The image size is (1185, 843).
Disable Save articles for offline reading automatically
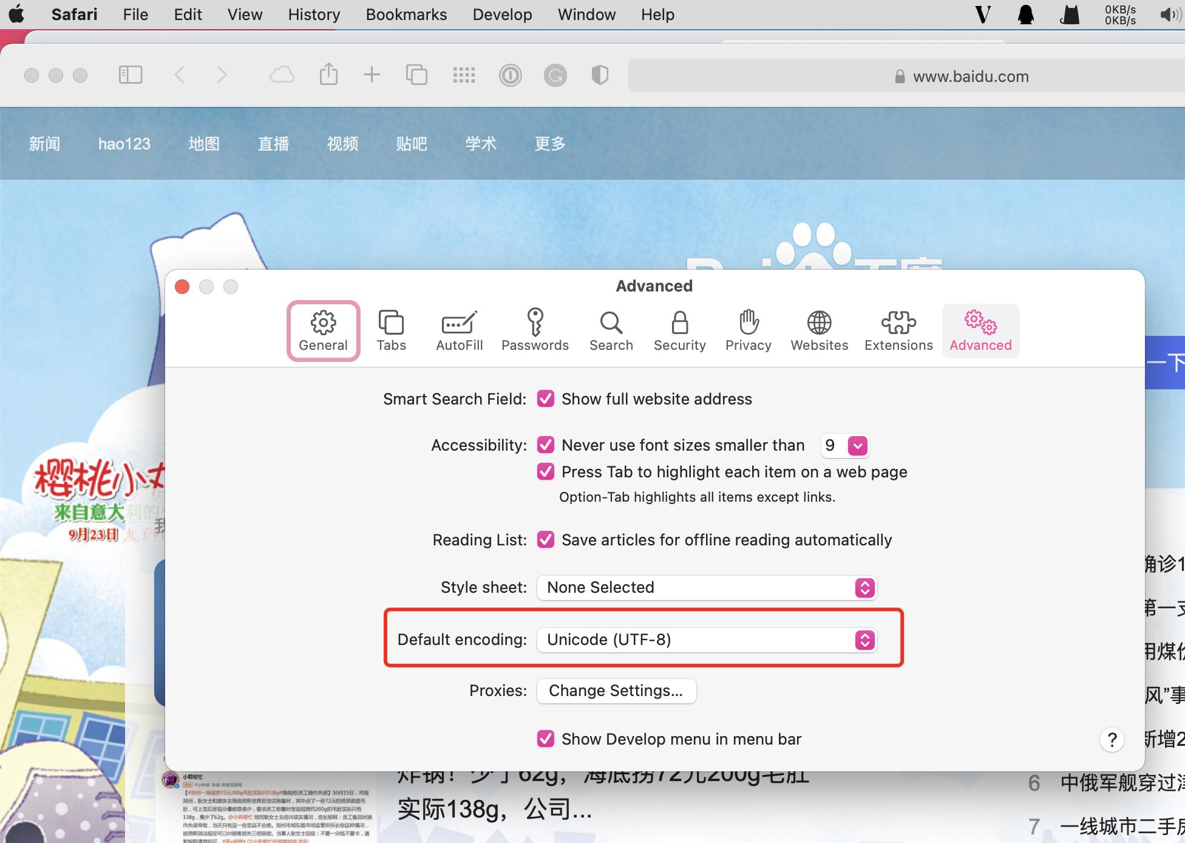(546, 539)
